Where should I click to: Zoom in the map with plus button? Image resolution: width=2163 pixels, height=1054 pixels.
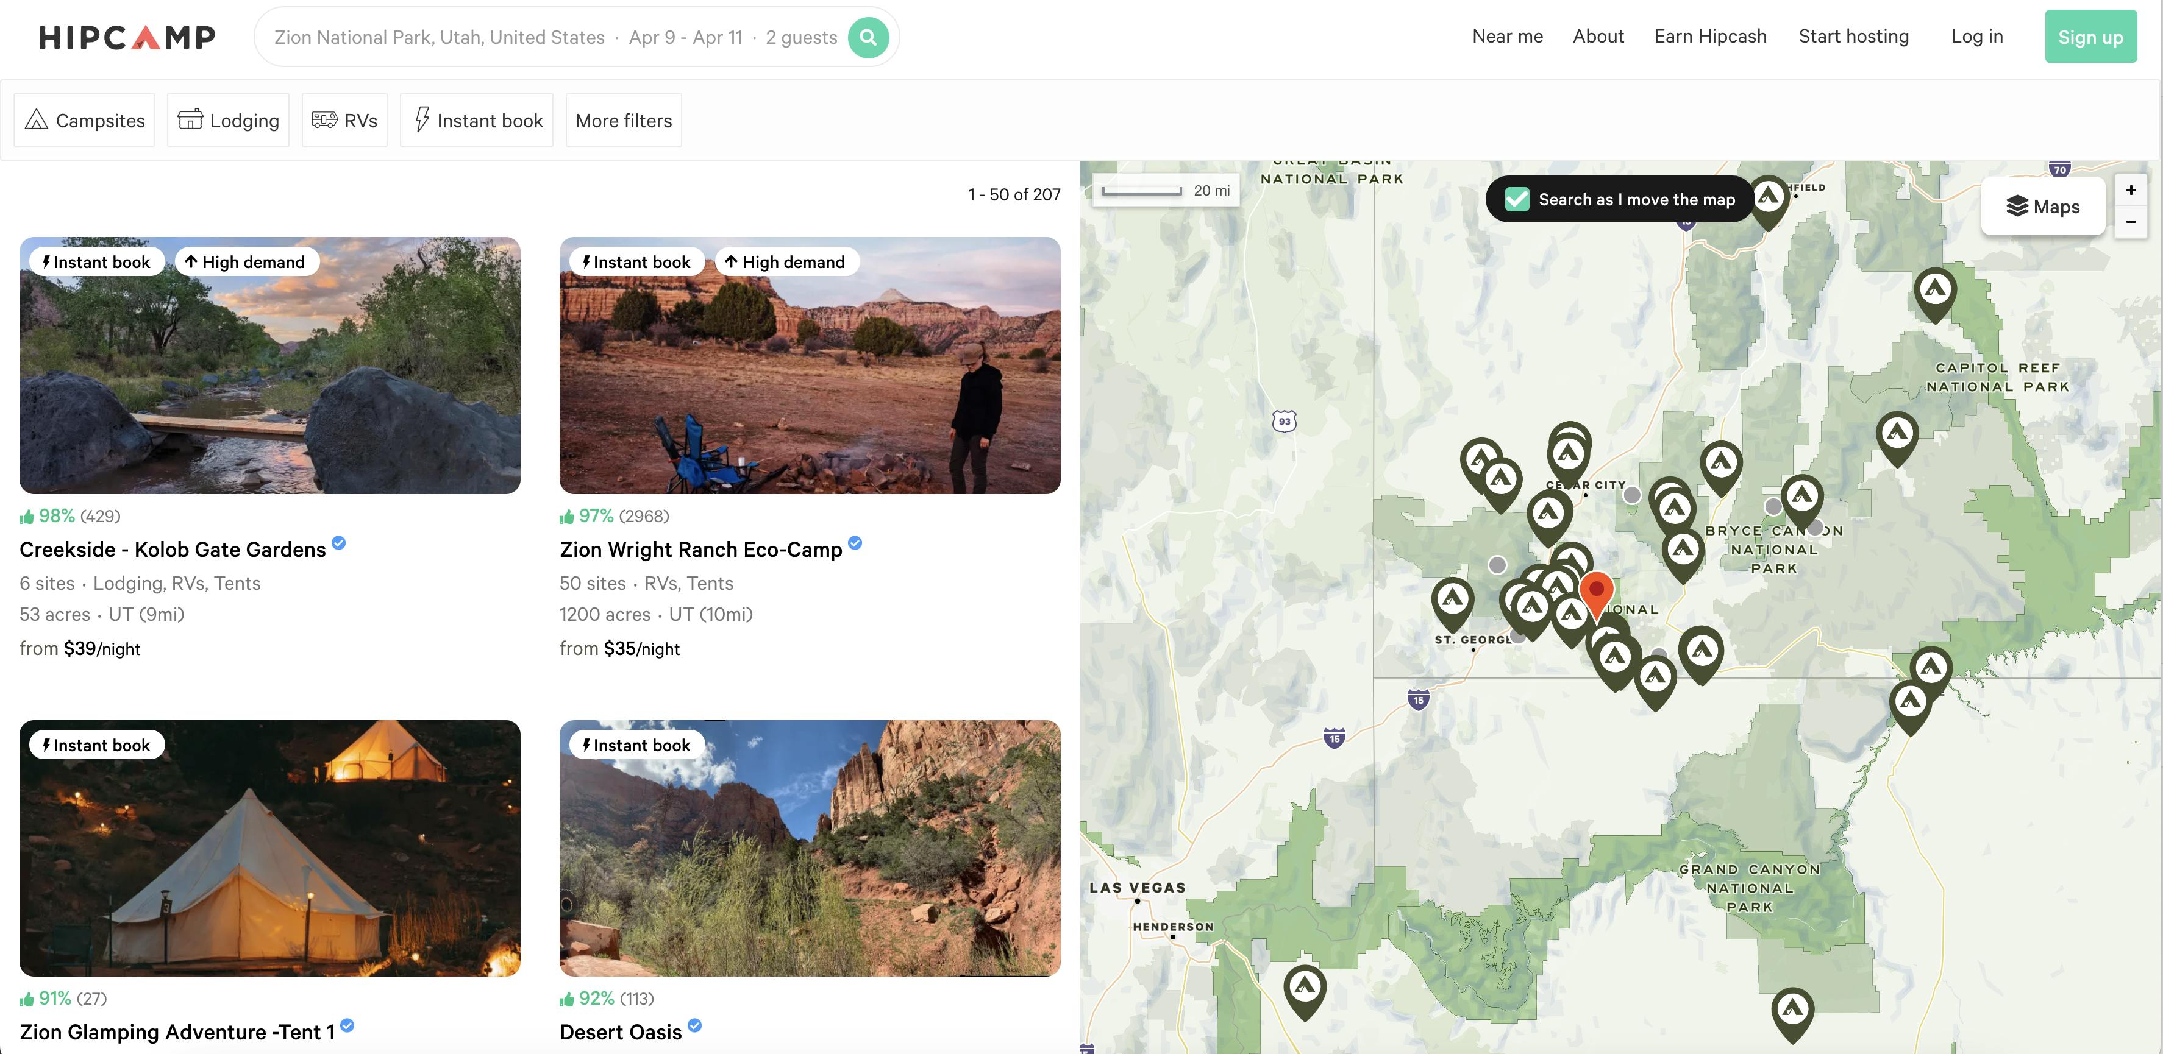pyautogui.click(x=2130, y=191)
